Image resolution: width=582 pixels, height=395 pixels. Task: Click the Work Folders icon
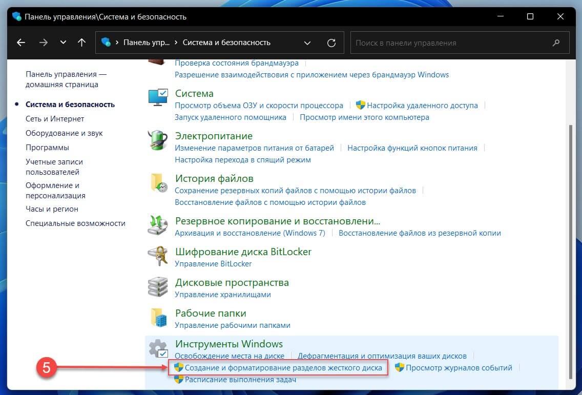click(x=158, y=318)
